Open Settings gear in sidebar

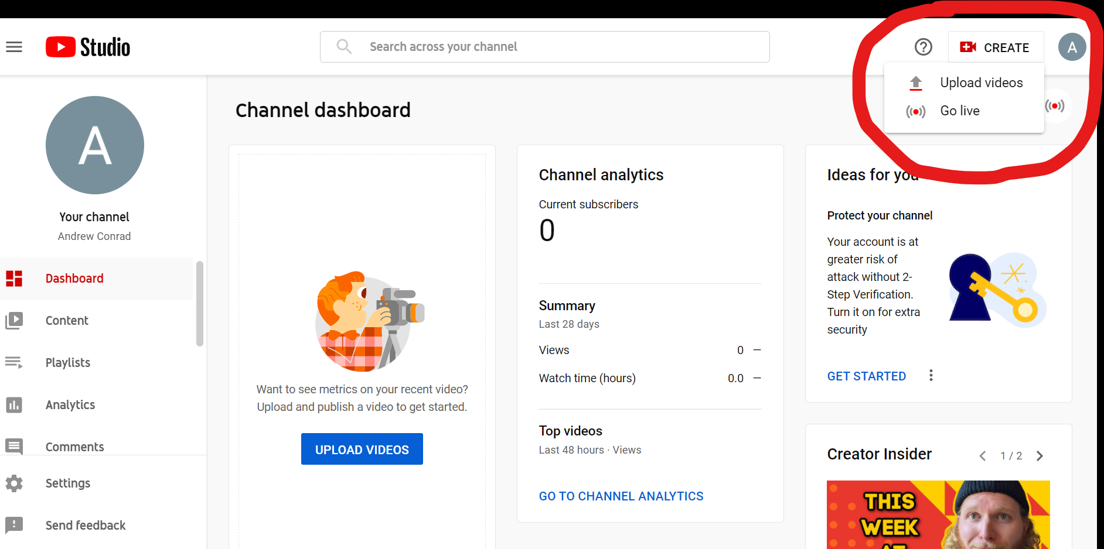pyautogui.click(x=14, y=483)
